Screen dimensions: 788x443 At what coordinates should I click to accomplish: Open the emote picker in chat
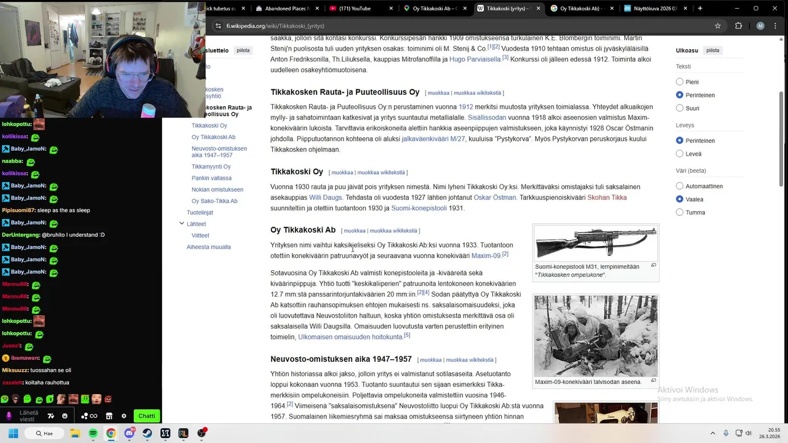pos(65,416)
